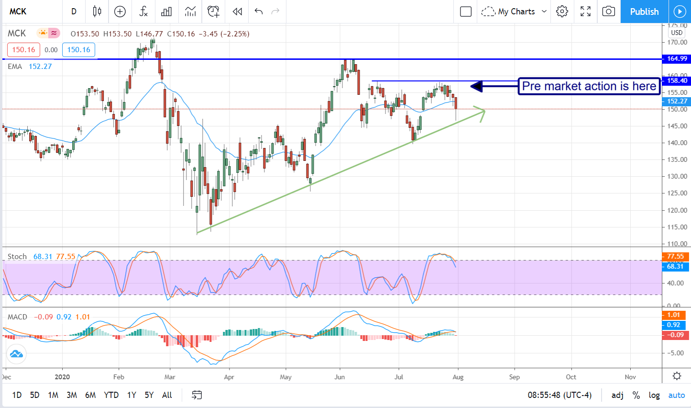The height and width of the screenshot is (408, 691).
Task: Click the 152.27 EMA price label on the axis
Action: pos(677,101)
